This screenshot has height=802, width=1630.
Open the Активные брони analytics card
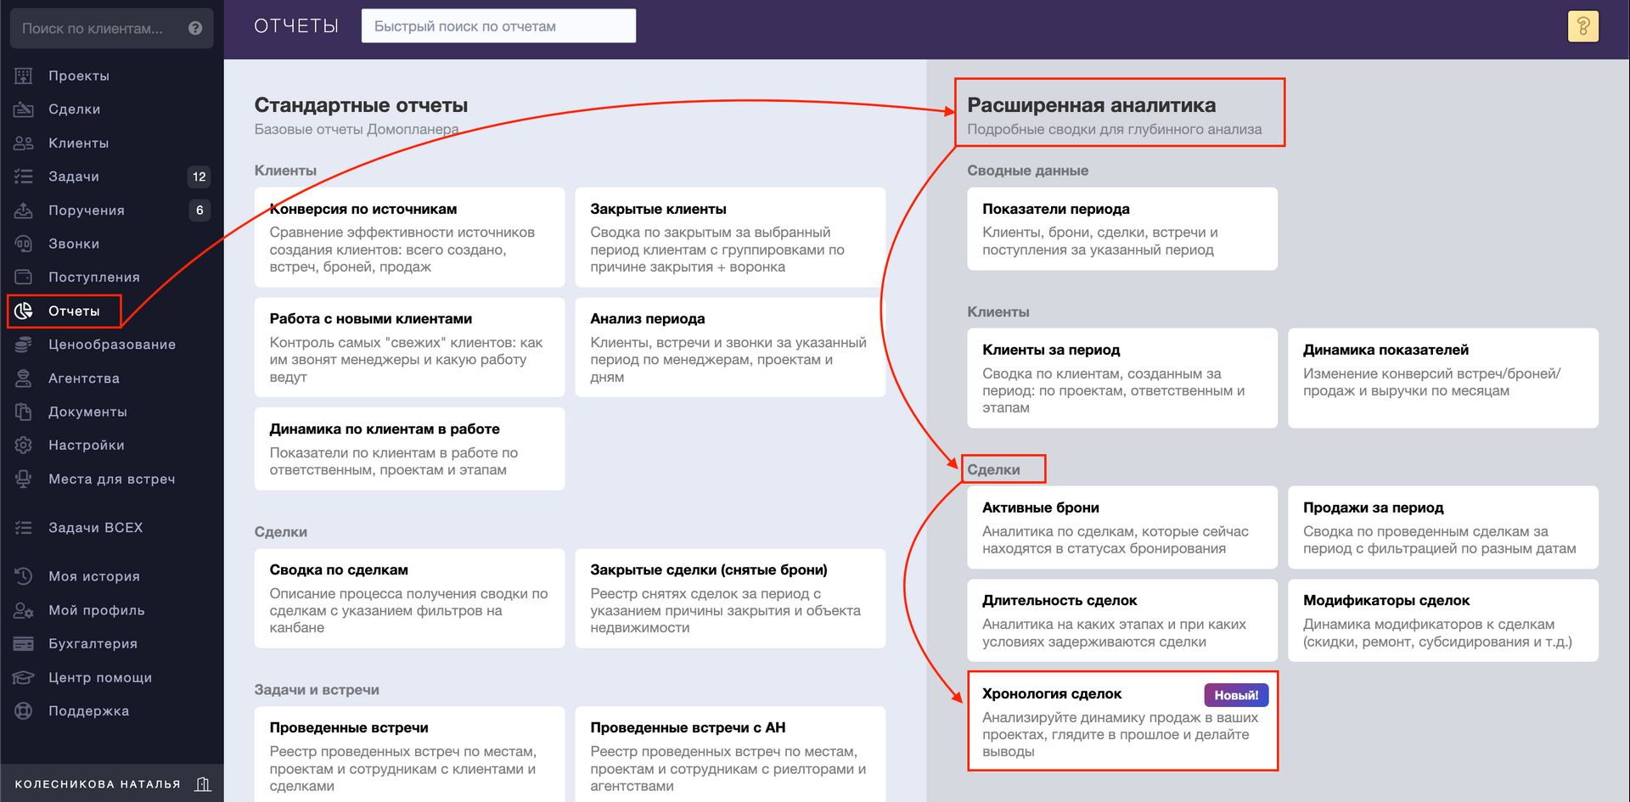click(x=1122, y=527)
